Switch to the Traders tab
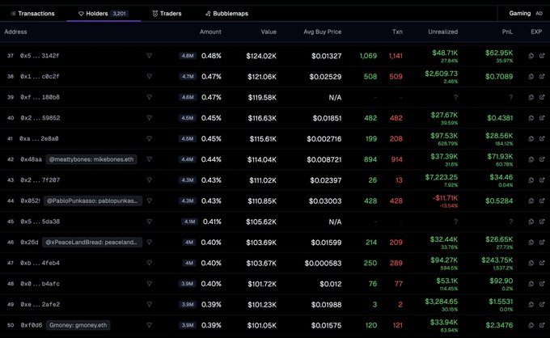This screenshot has width=550, height=338. 167,14
